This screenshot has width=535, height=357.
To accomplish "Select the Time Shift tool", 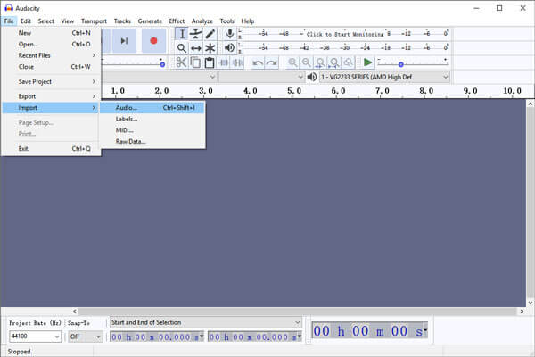I will tap(196, 48).
